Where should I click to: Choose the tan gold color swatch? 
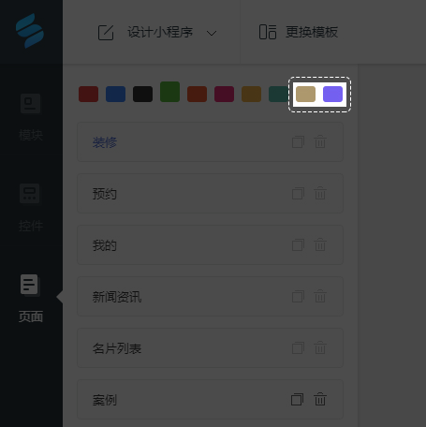point(305,95)
